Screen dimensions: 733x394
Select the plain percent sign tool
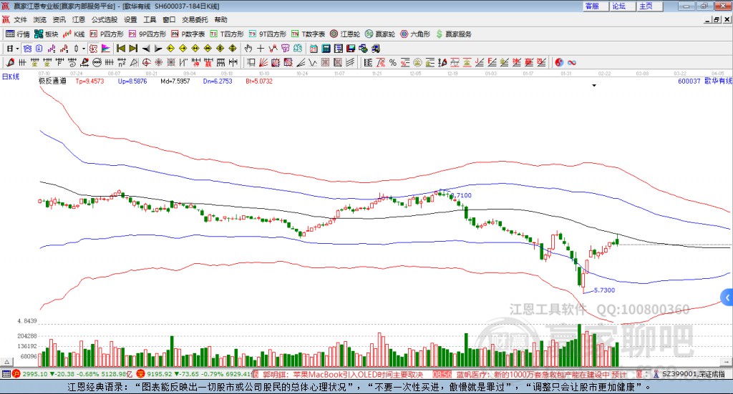(393, 62)
